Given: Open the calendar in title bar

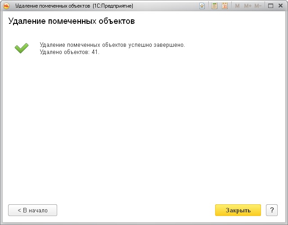Looking at the screenshot, I should (x=225, y=6).
